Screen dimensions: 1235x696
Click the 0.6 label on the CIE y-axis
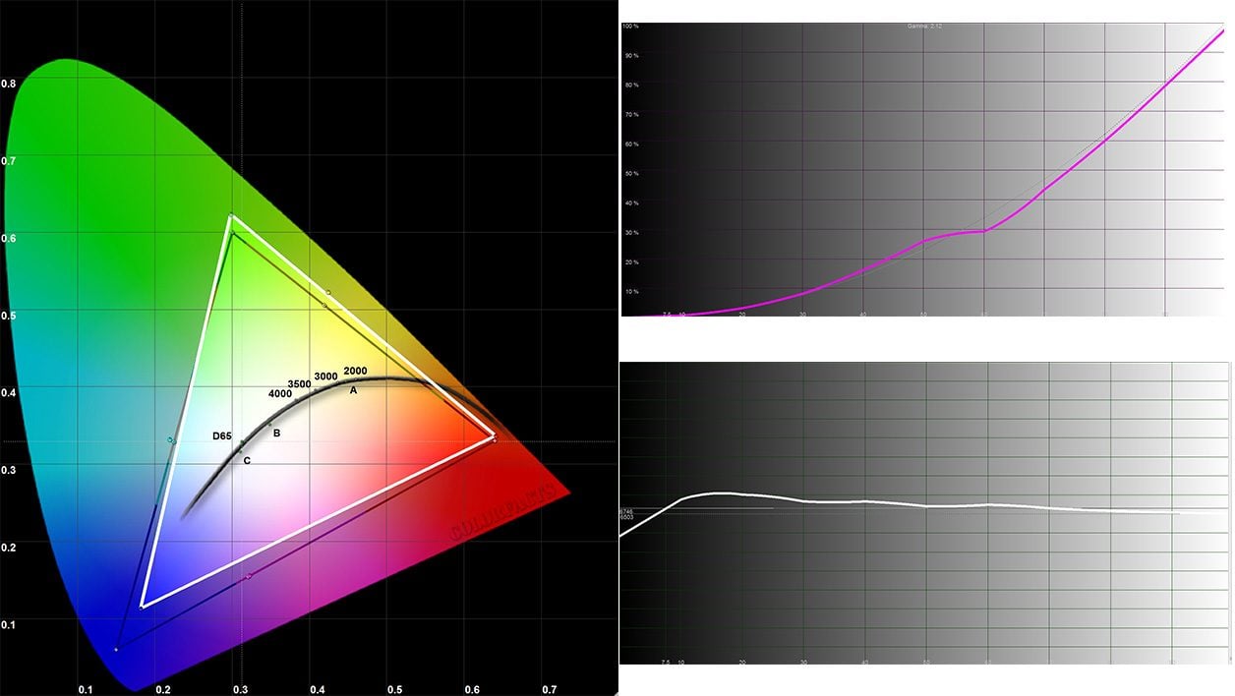tap(8, 238)
